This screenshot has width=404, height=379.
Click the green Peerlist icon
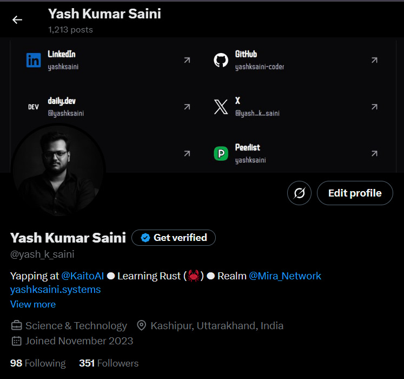tap(221, 154)
